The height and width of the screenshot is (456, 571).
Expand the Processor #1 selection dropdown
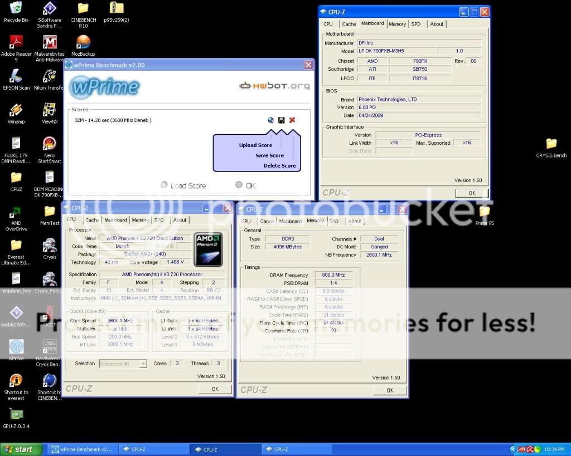tap(143, 364)
